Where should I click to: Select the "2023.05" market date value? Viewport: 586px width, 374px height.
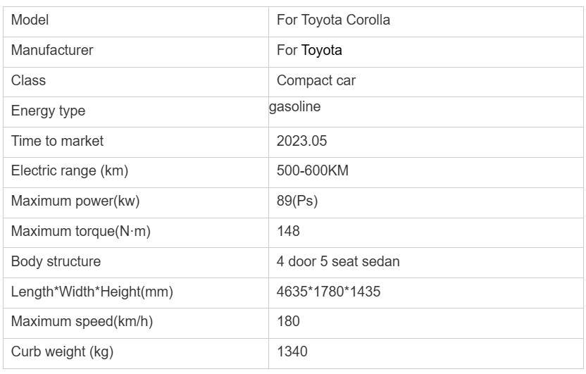(302, 142)
